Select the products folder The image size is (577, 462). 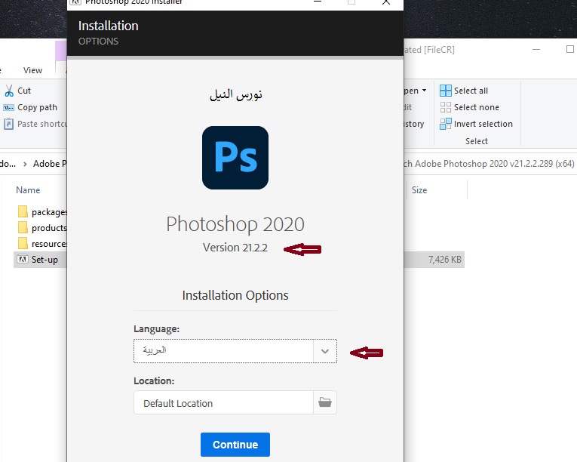[48, 228]
